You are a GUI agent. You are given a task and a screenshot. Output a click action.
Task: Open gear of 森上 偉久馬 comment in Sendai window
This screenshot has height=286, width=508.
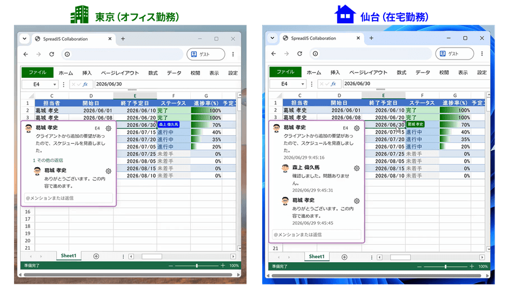point(357,168)
